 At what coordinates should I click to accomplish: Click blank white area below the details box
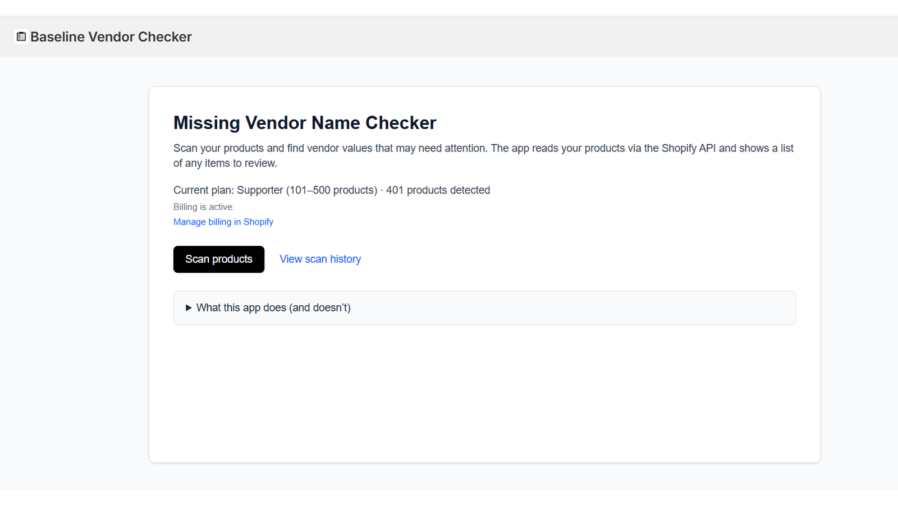(483, 393)
